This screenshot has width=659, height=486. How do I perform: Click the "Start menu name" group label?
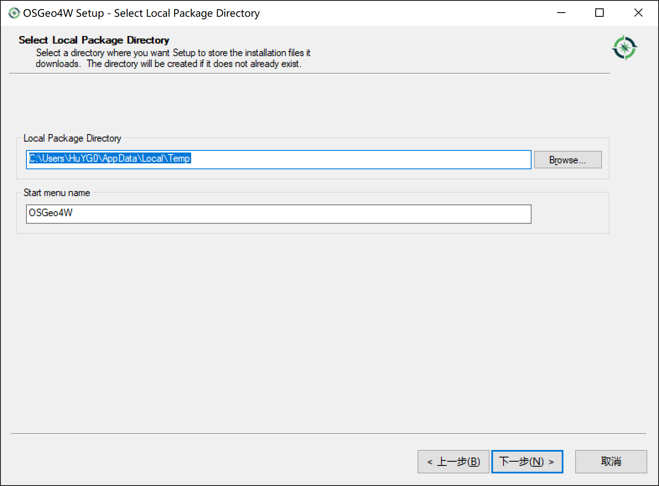pos(57,193)
